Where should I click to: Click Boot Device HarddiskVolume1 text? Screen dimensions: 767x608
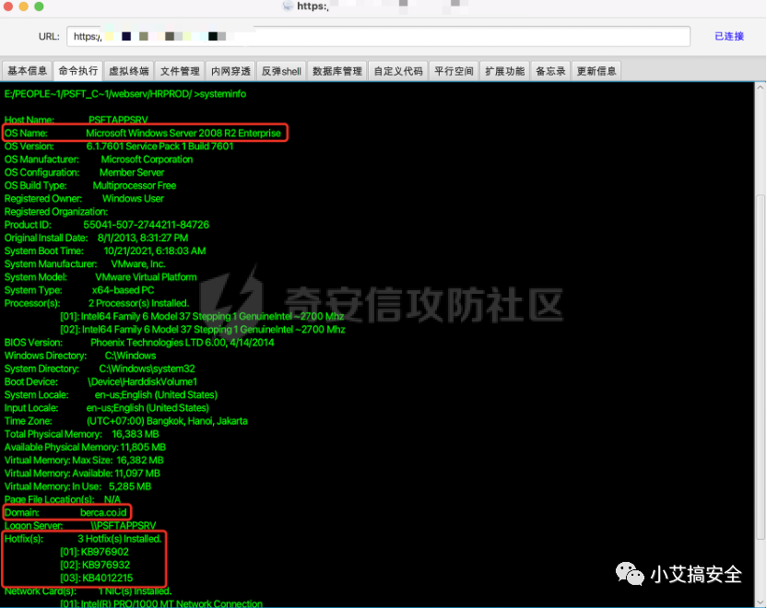(x=142, y=381)
